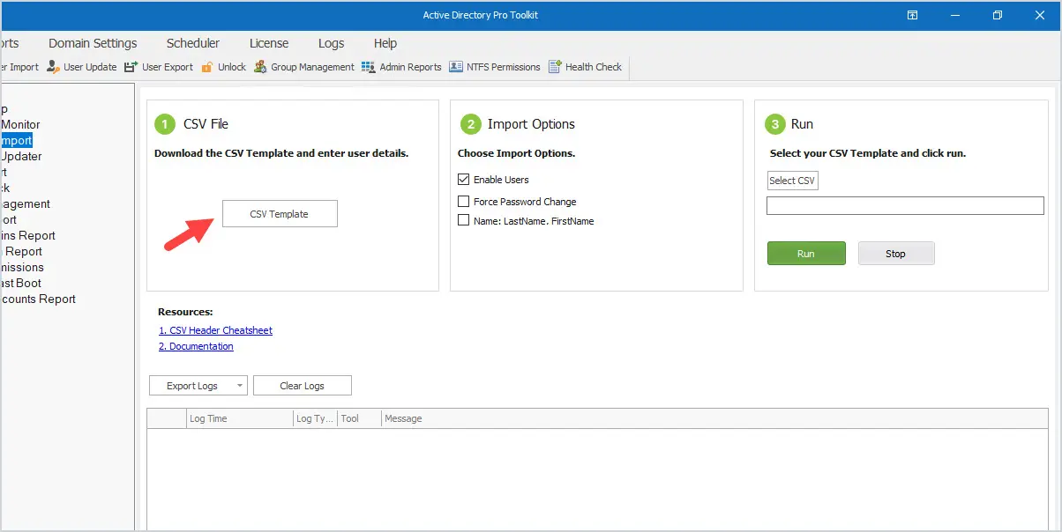Download the CSV Template
The image size is (1062, 532).
tap(280, 214)
